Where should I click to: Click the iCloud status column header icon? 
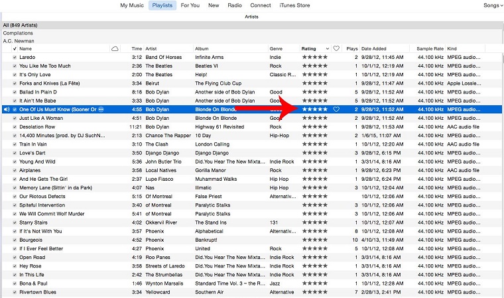(115, 49)
